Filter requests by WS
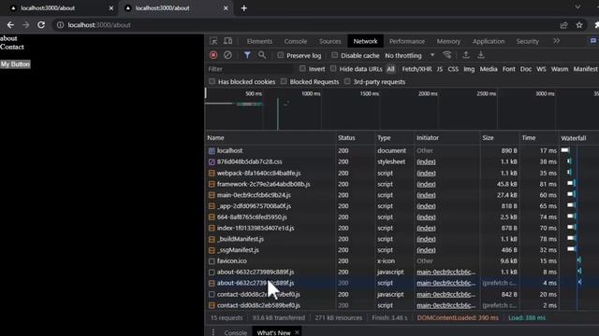The width and height of the screenshot is (599, 336). pyautogui.click(x=541, y=69)
